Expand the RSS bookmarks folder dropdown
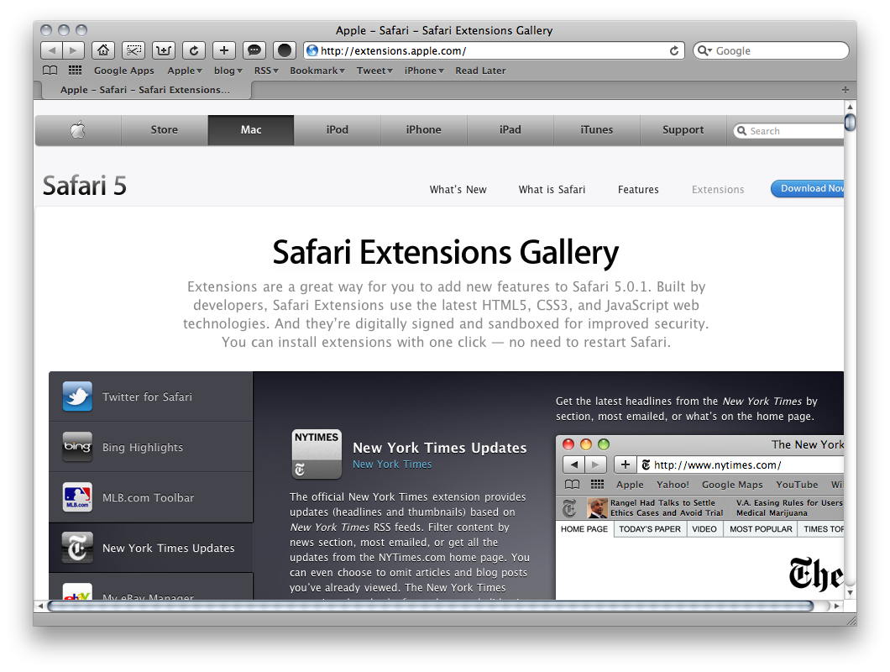 [266, 71]
